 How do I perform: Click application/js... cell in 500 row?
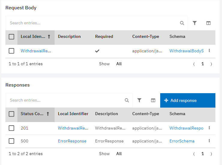point(147,141)
